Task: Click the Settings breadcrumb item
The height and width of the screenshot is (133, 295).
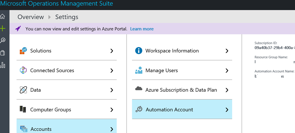Action: tap(67, 17)
